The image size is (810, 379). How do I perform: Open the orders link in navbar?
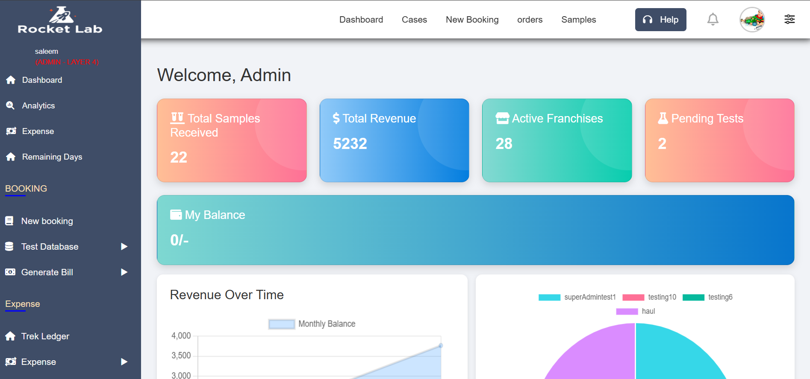(530, 20)
